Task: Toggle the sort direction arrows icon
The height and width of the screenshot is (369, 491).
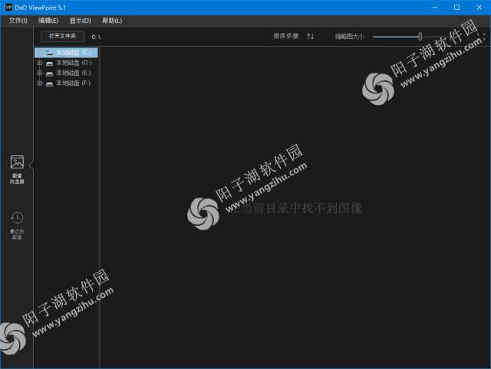Action: point(310,37)
